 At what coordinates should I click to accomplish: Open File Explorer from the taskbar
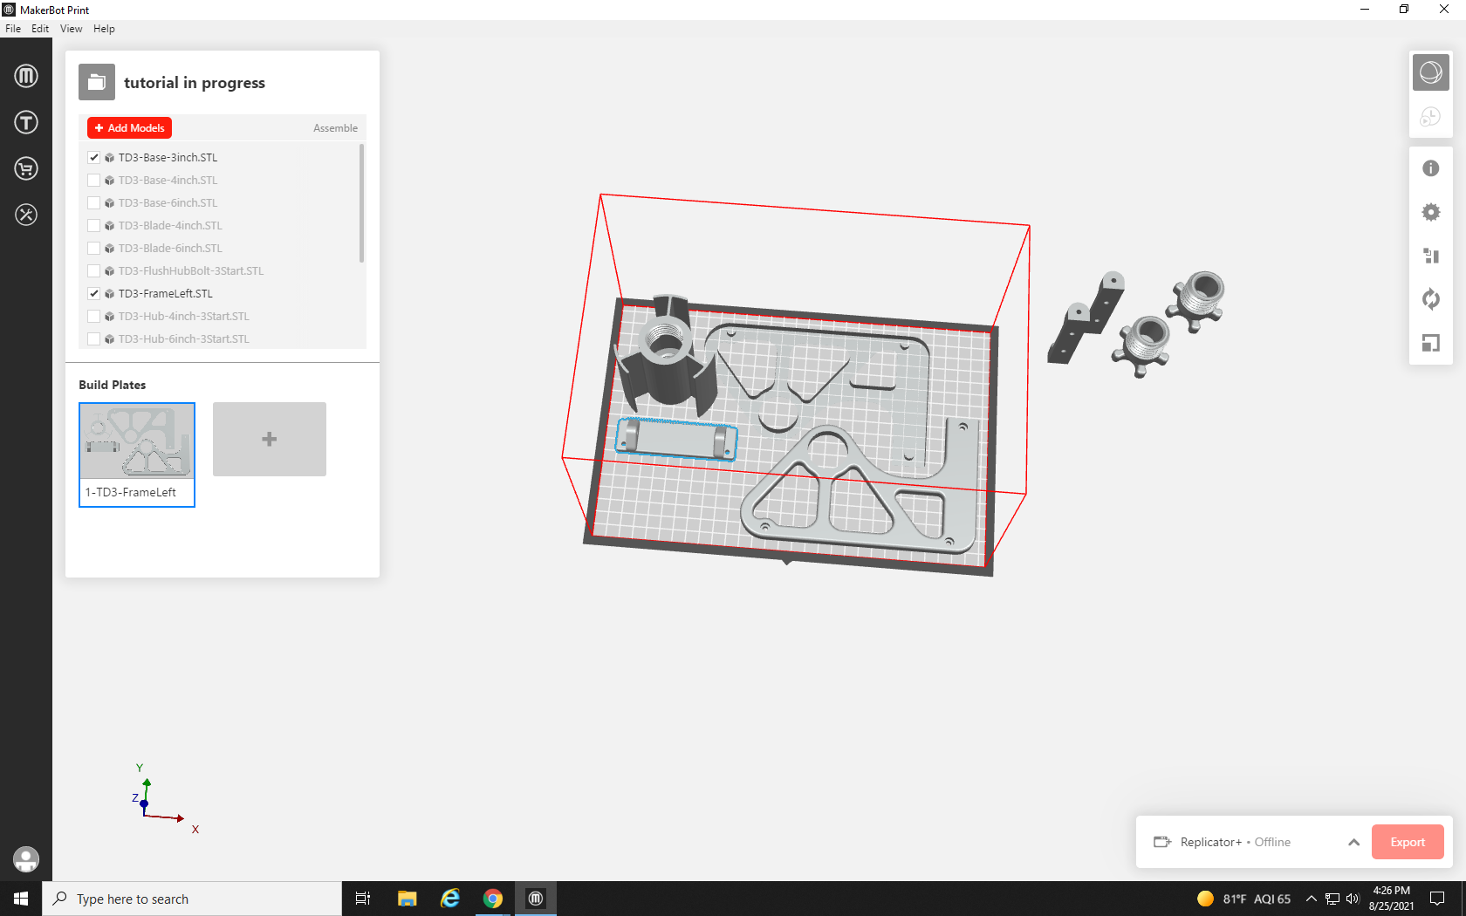click(408, 899)
